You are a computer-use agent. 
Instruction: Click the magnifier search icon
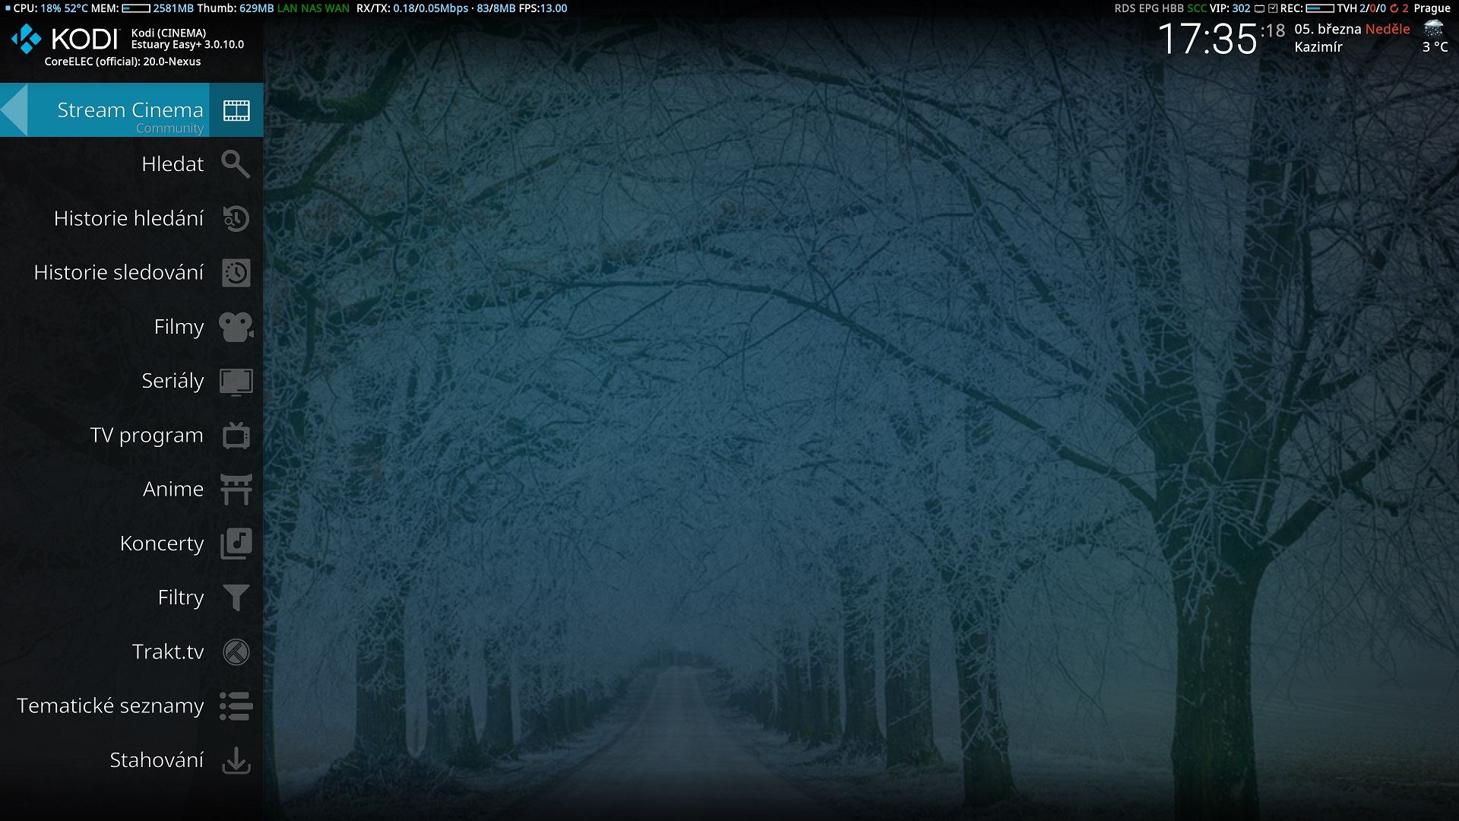[236, 164]
